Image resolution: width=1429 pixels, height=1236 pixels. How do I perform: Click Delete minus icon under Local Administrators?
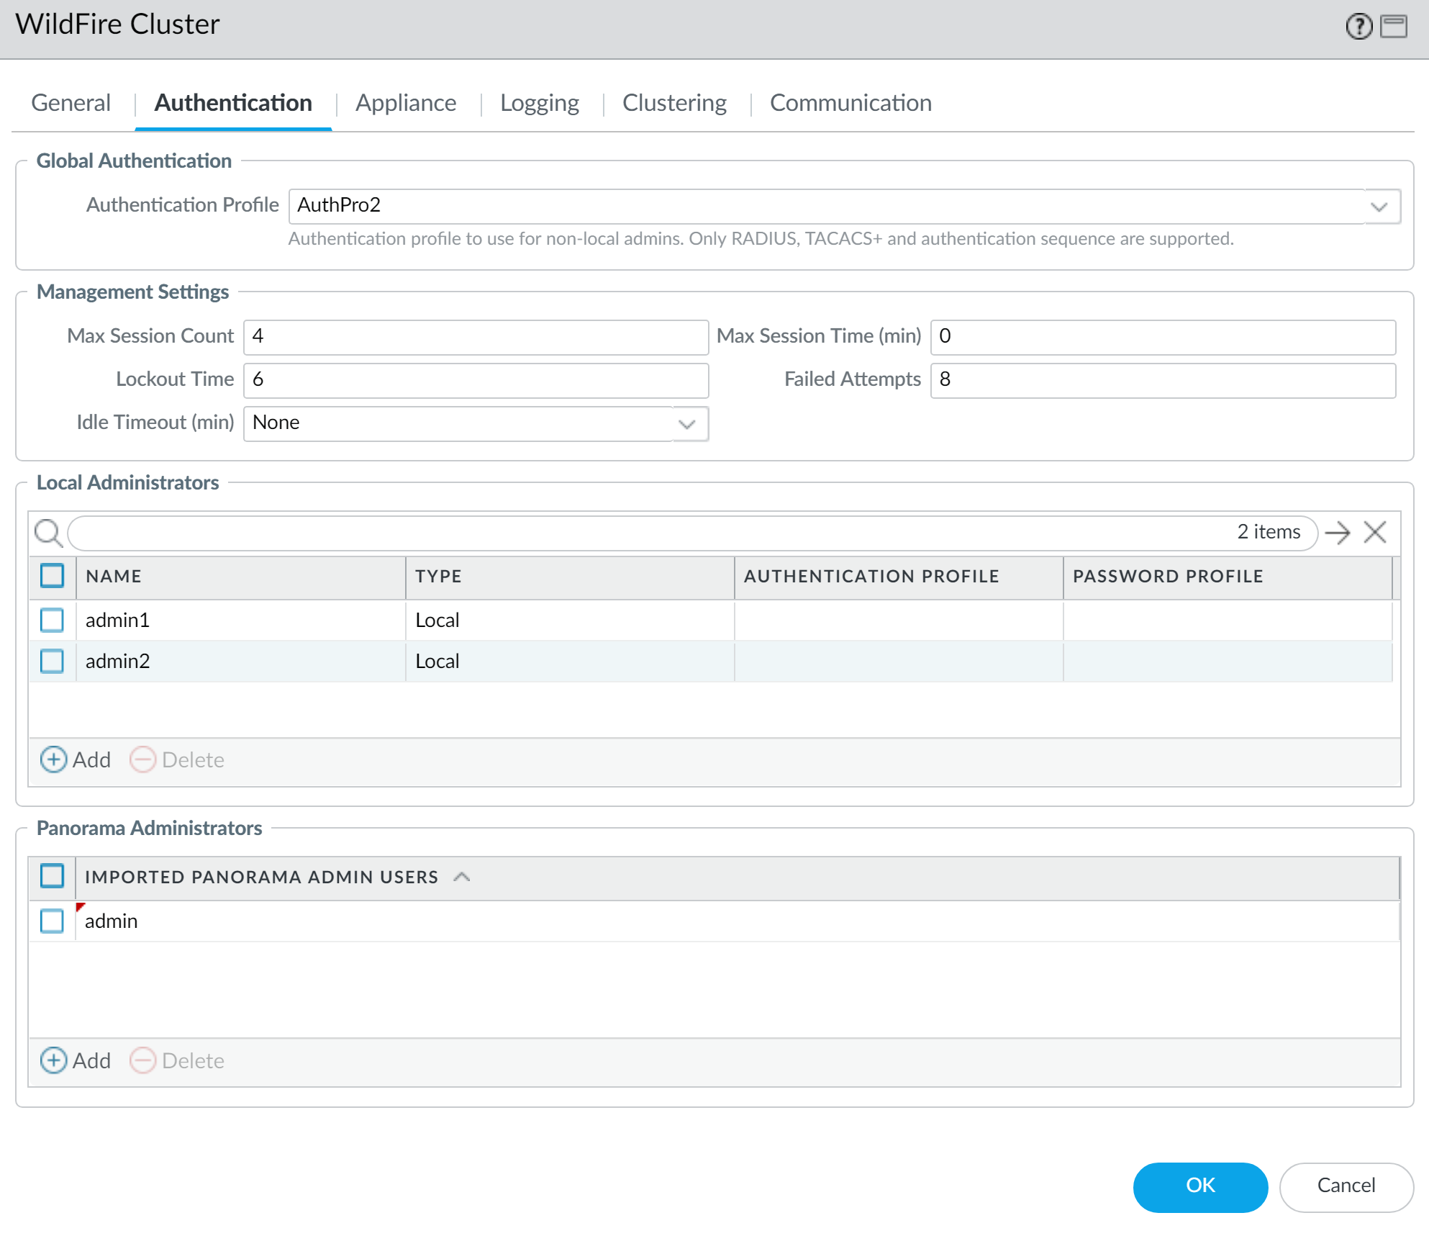coord(142,760)
